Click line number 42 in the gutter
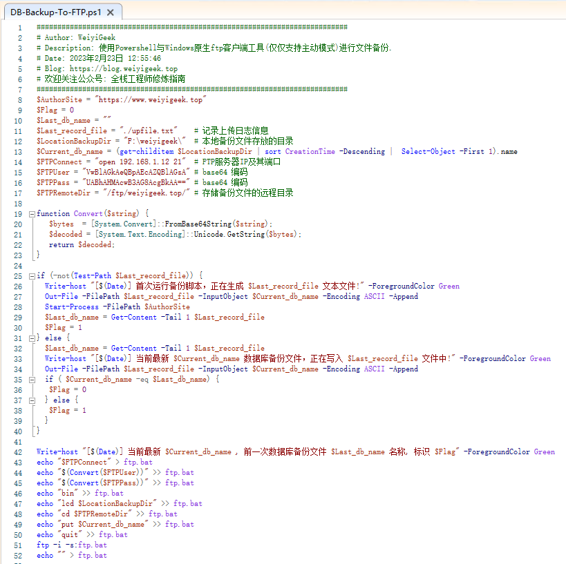This screenshot has width=566, height=564. click(17, 451)
